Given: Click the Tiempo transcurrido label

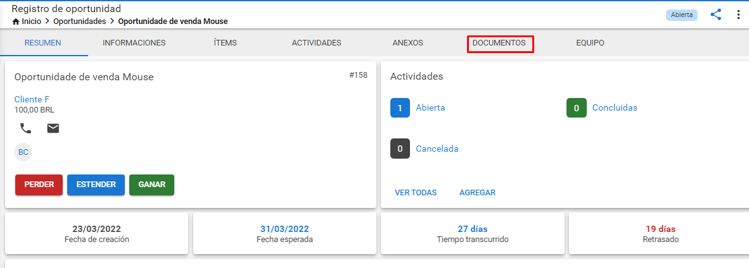Looking at the screenshot, I should (x=473, y=240).
